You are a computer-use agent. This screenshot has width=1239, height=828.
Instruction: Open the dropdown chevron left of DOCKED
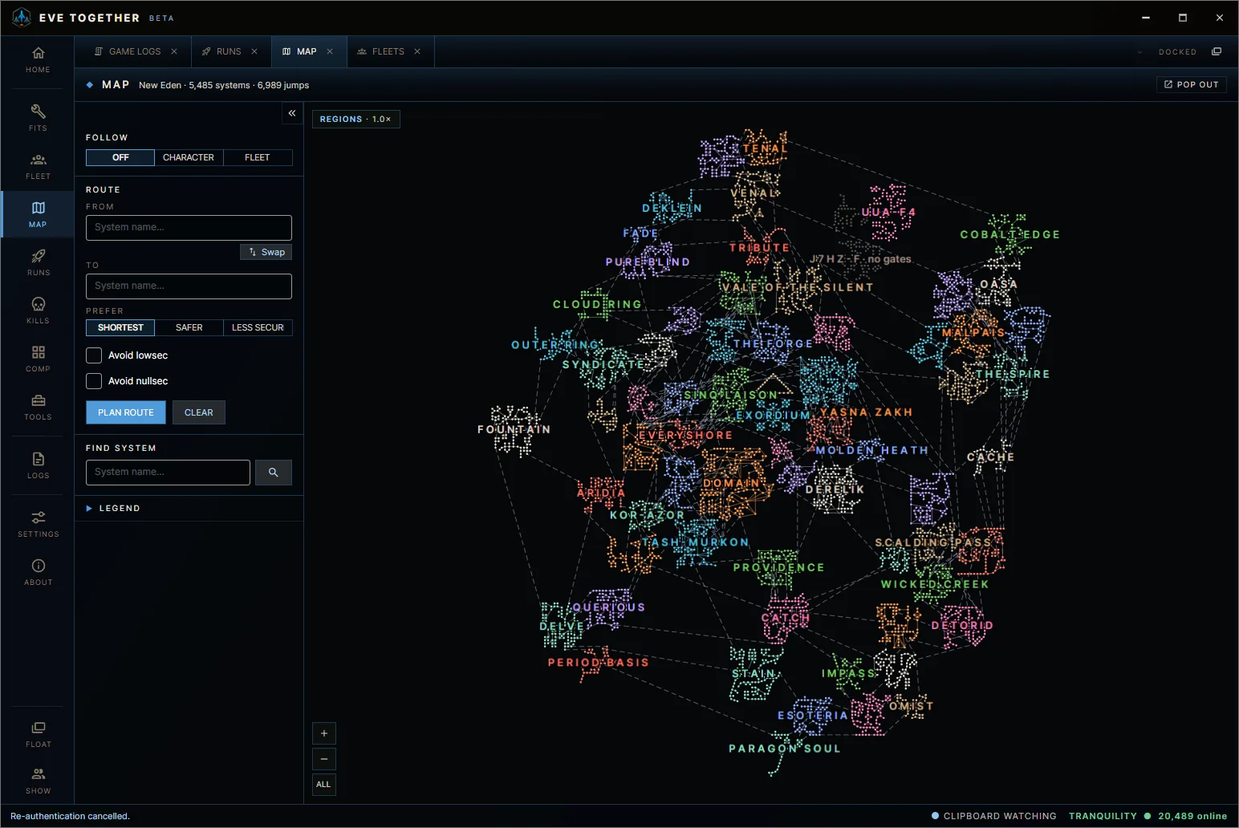[1139, 52]
